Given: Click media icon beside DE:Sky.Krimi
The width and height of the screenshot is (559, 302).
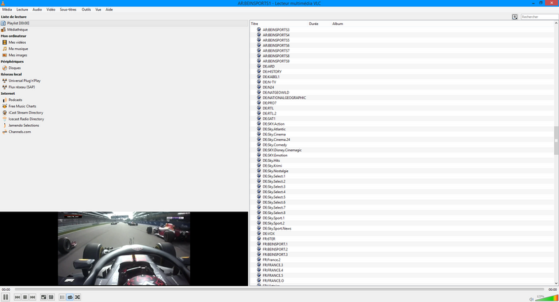Looking at the screenshot, I should point(259,165).
